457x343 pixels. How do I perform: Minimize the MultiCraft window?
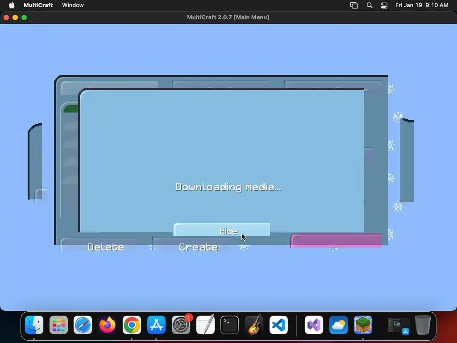pos(15,17)
